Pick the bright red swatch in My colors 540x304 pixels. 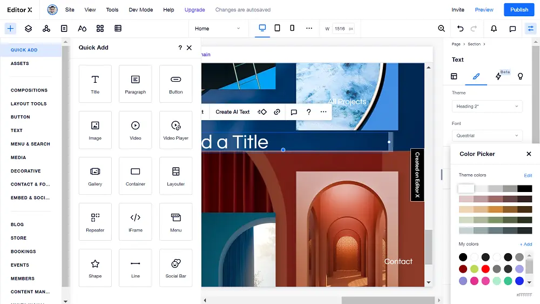point(485,269)
